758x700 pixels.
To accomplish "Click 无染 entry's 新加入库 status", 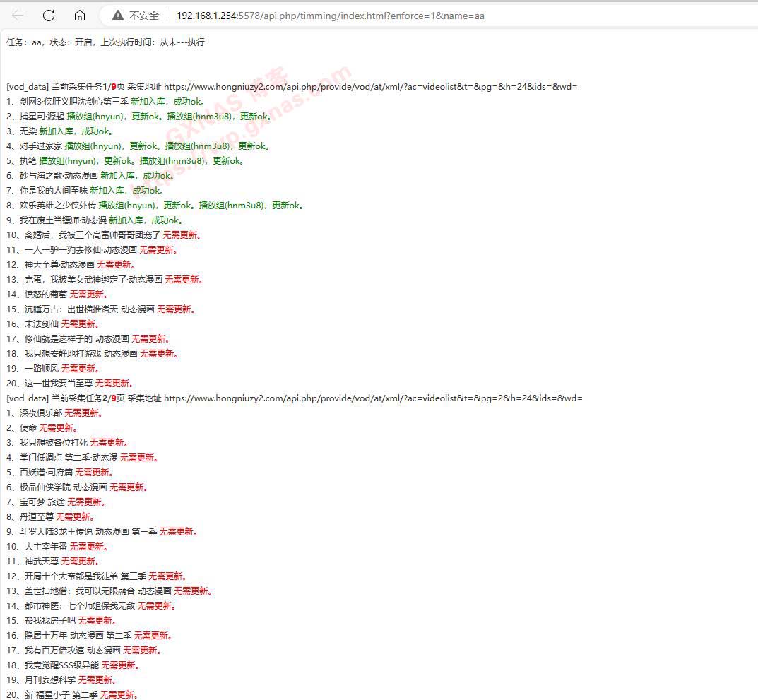I will [x=56, y=131].
